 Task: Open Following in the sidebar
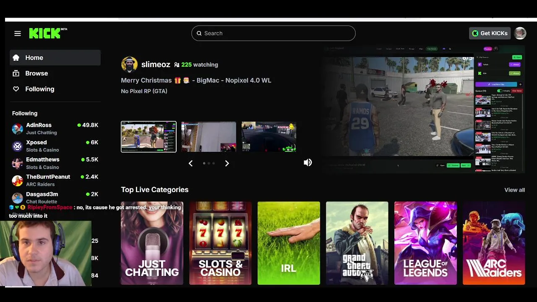tap(55, 89)
